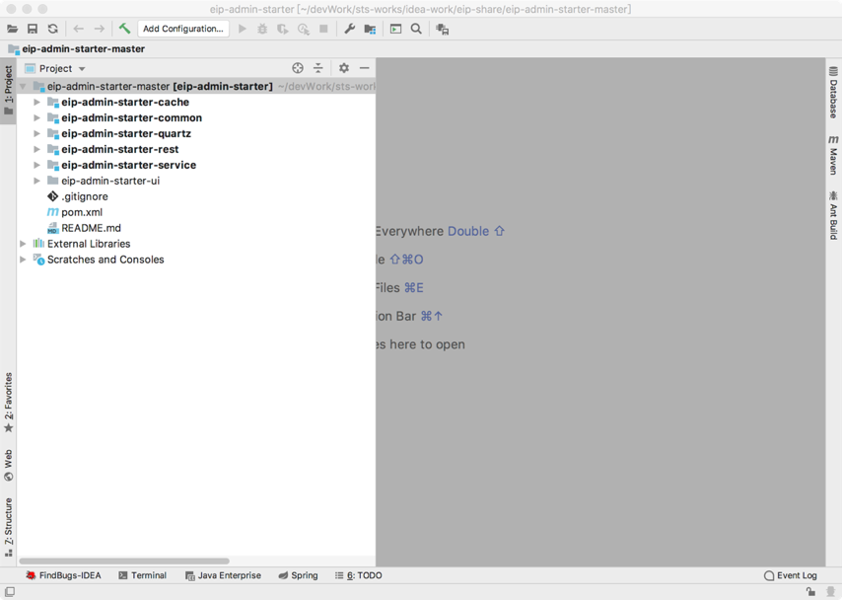The height and width of the screenshot is (600, 842).
Task: Click the Search Everywhere magnifier
Action: (x=416, y=29)
